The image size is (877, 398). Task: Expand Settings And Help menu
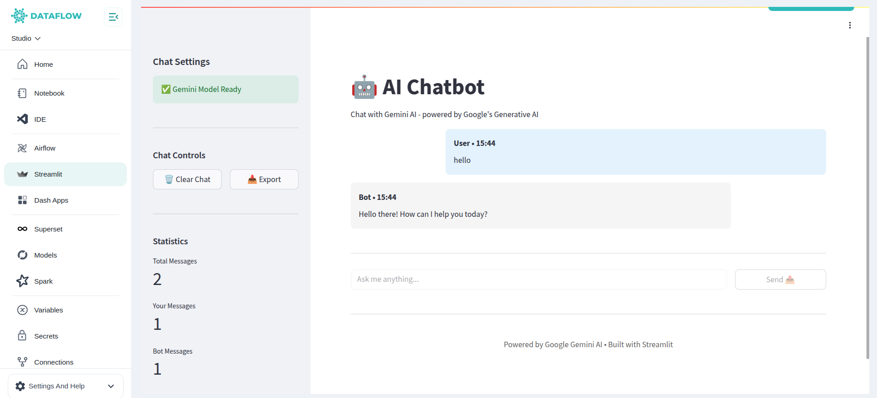coord(65,386)
